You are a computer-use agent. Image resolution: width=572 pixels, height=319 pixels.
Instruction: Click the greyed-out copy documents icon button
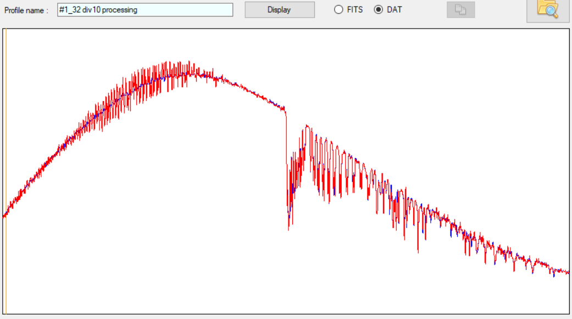pyautogui.click(x=461, y=10)
